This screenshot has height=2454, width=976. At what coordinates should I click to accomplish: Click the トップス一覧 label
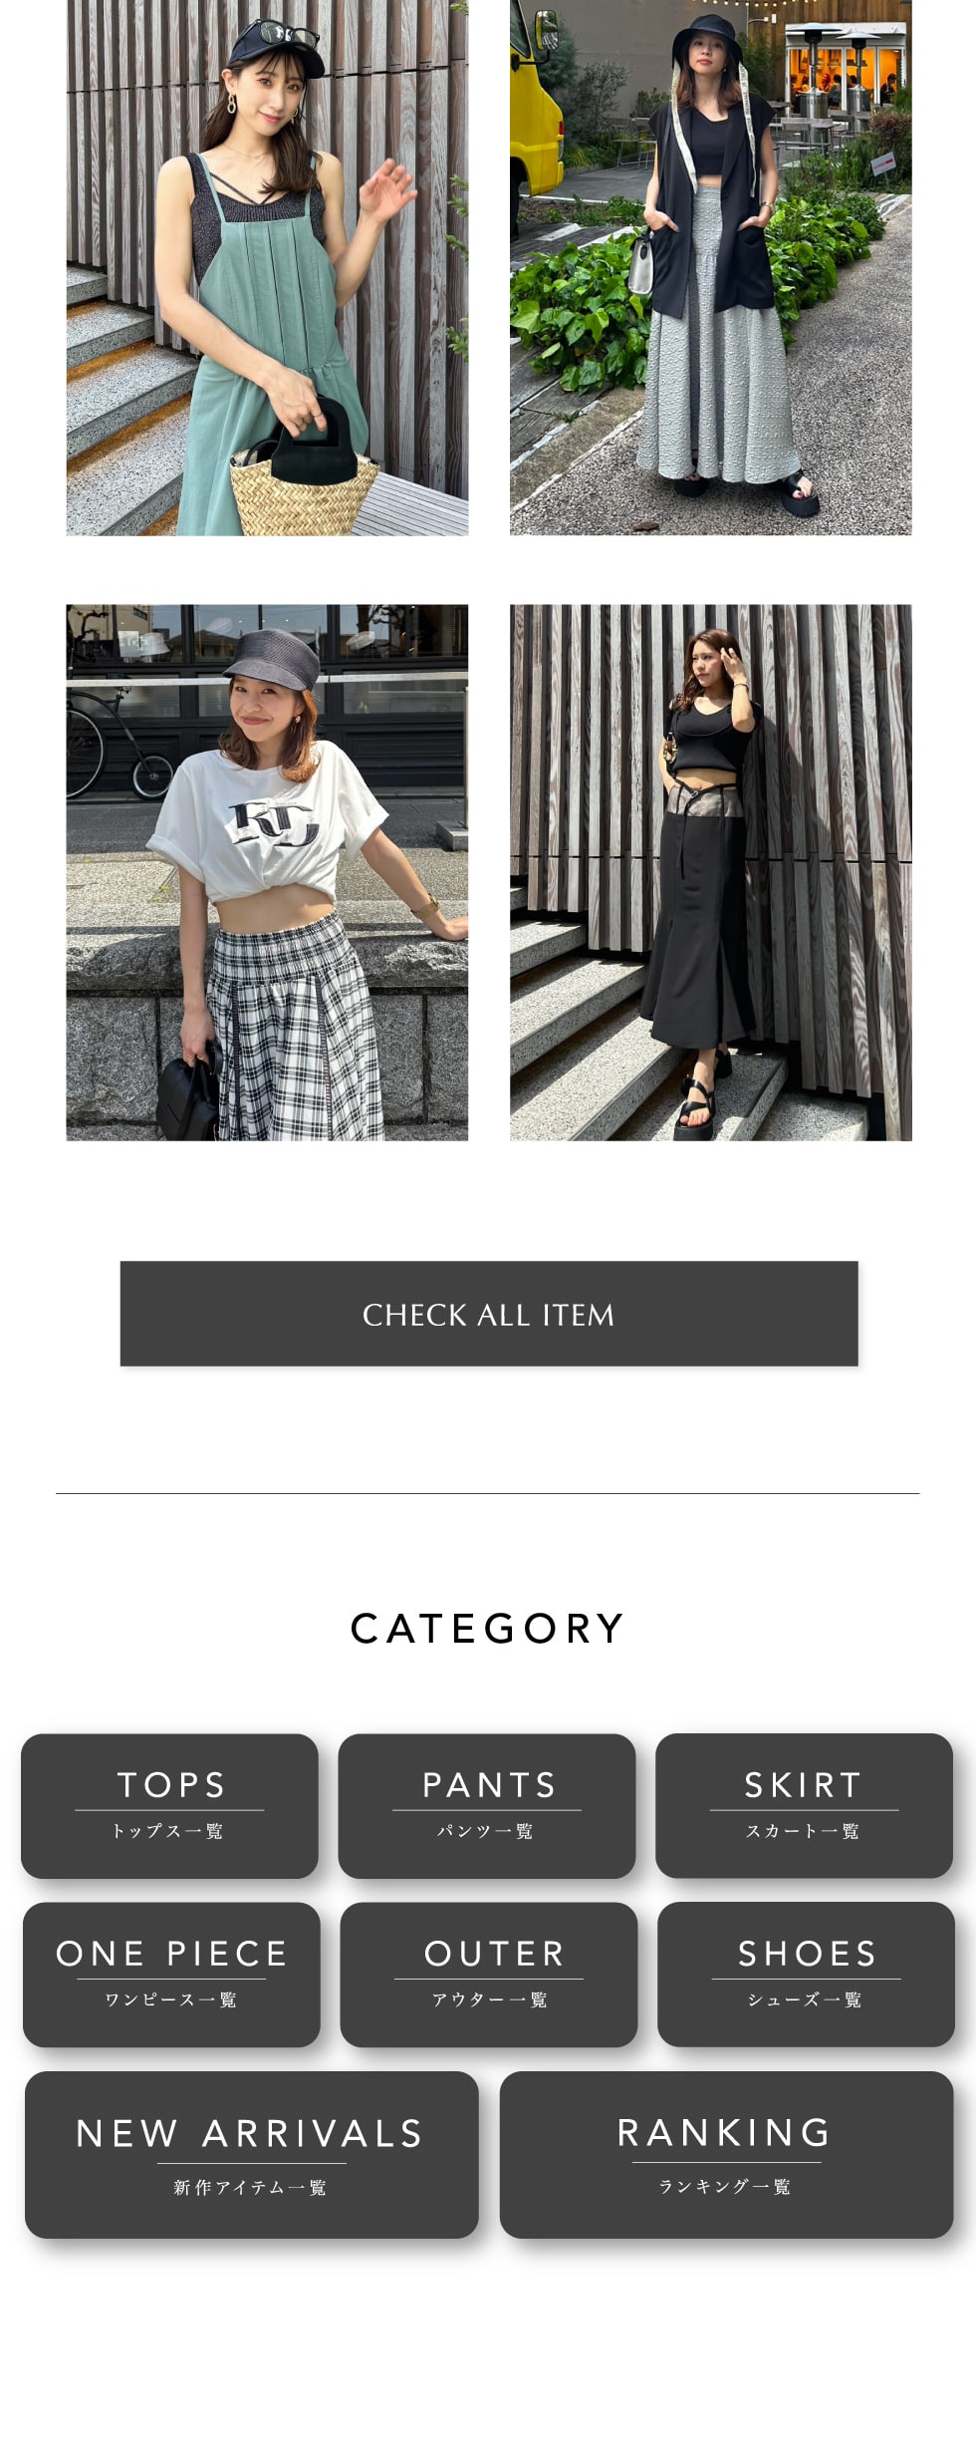(x=167, y=1831)
